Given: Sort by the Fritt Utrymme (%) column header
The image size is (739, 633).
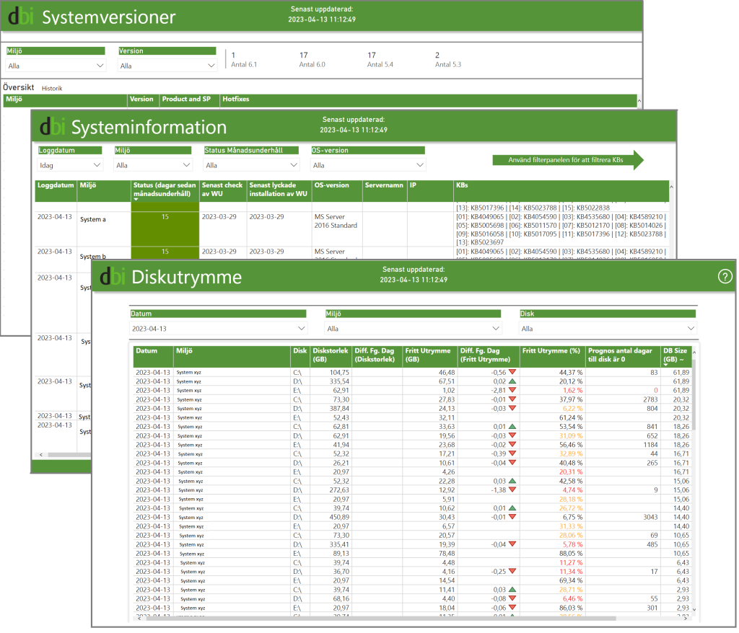Looking at the screenshot, I should 551,351.
